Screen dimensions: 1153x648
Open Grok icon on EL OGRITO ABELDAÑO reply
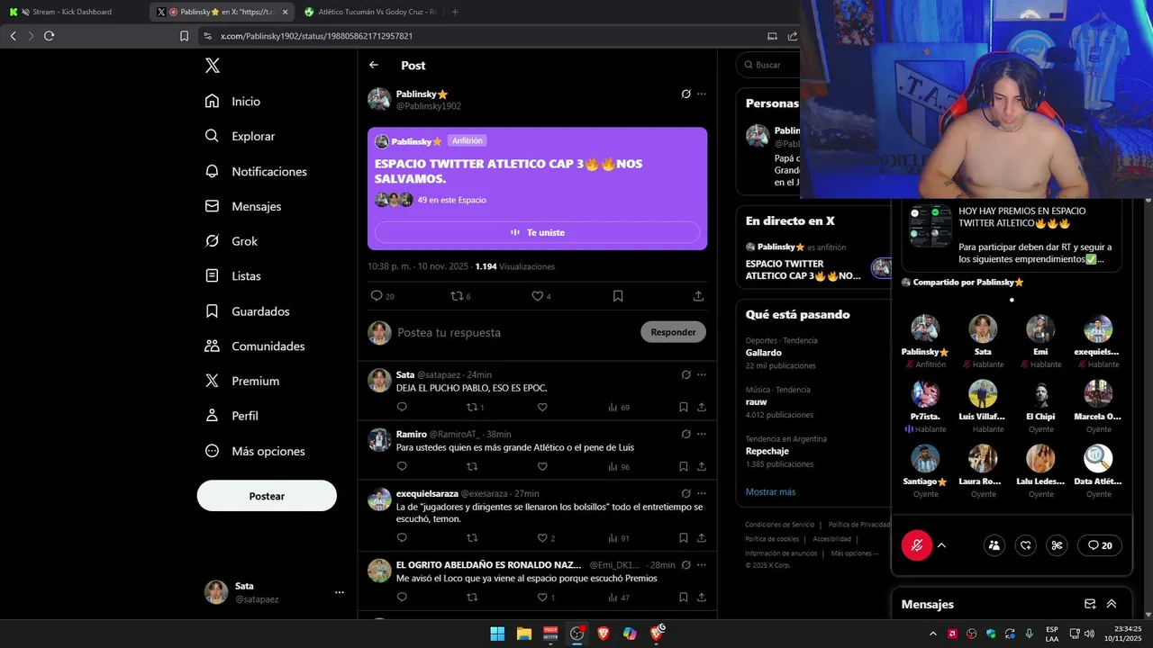(685, 565)
